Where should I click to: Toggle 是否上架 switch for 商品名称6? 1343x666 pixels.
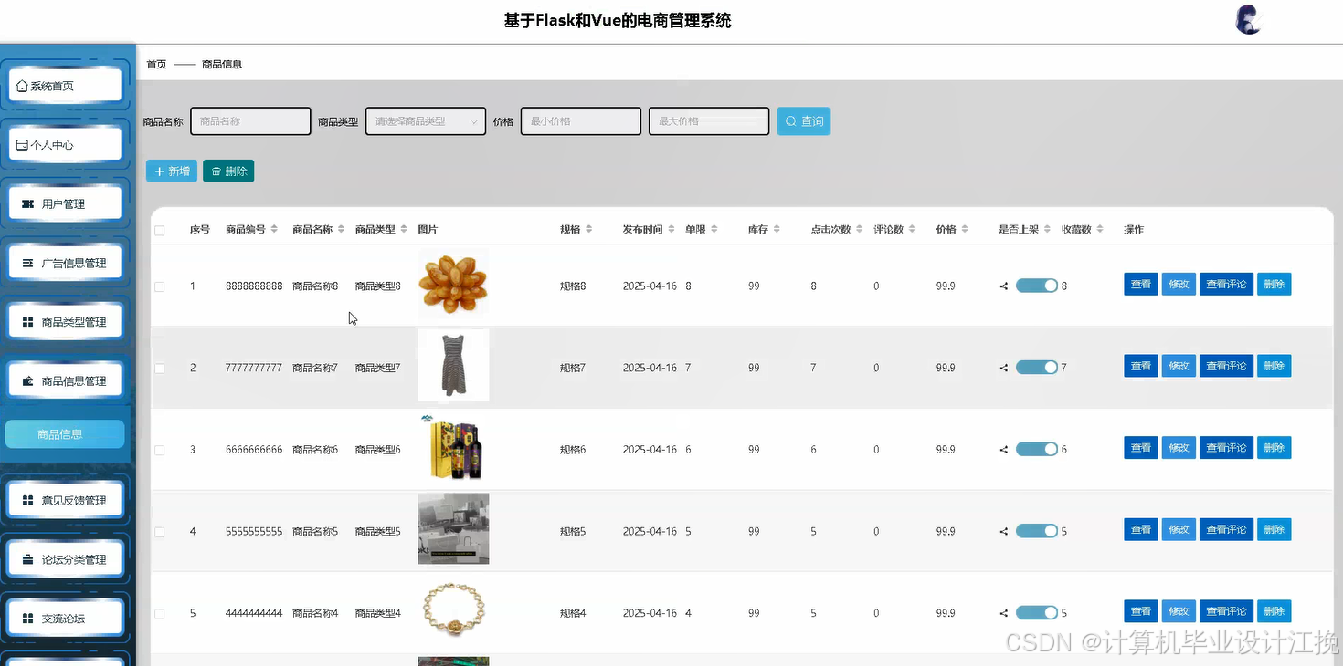(x=1036, y=449)
